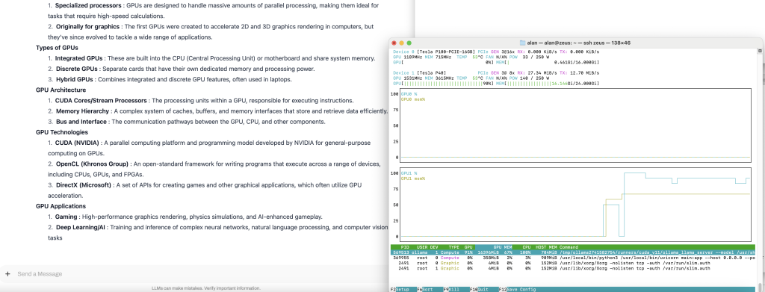Click the Command column header

[x=569, y=247]
